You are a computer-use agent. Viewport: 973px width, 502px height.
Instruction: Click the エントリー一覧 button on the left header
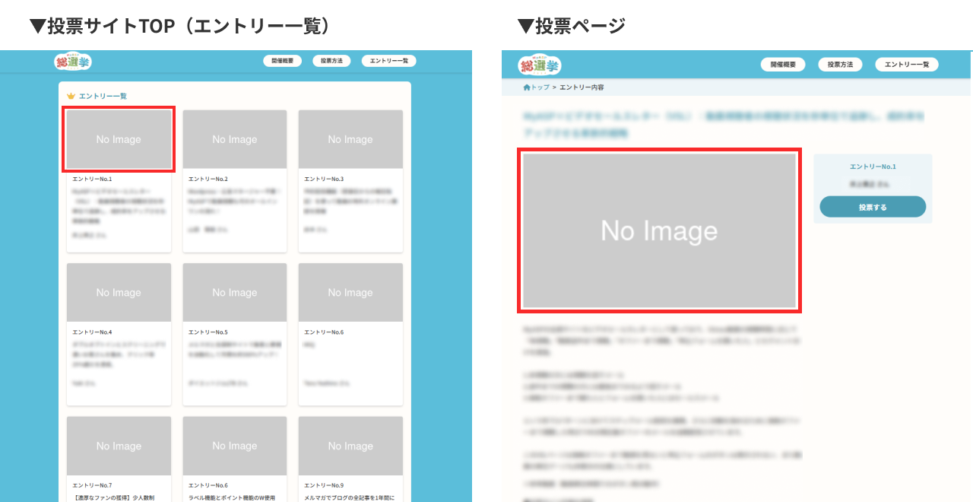click(x=388, y=60)
